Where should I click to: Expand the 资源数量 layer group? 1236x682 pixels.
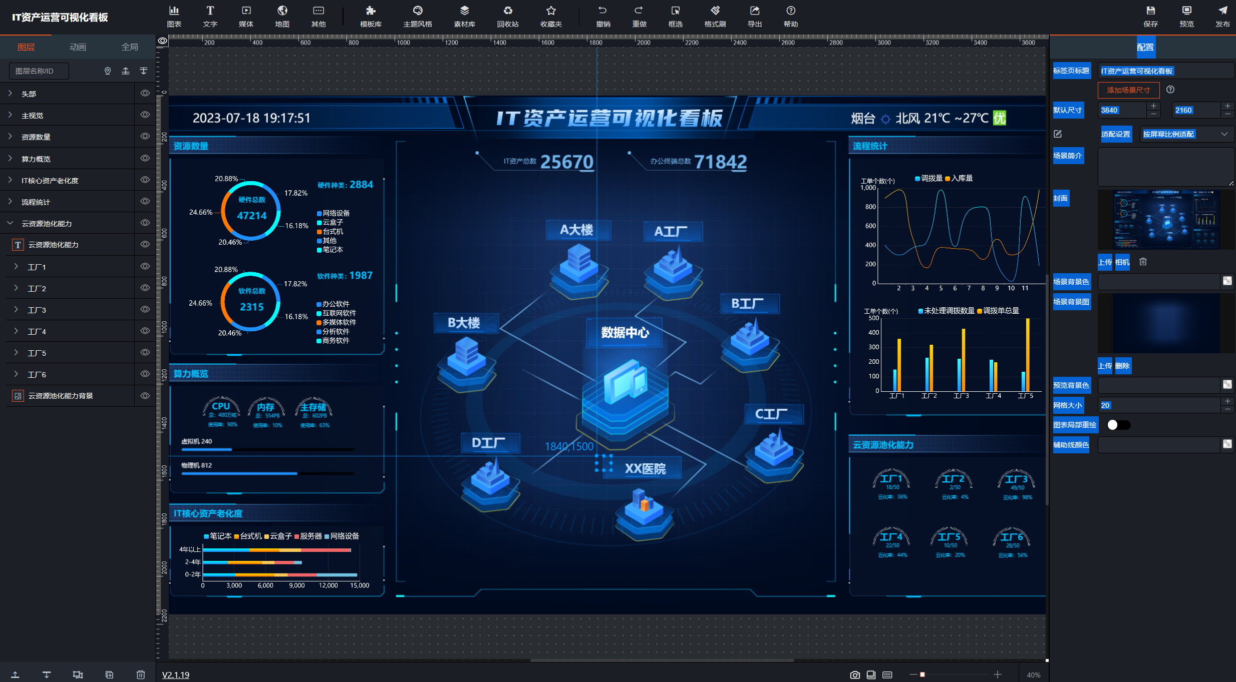(x=11, y=137)
